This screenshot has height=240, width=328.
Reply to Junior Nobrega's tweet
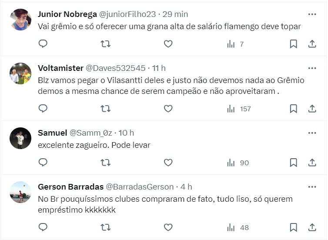point(43,44)
